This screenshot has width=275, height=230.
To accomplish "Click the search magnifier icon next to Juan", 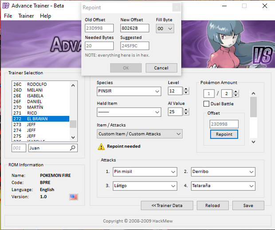I will [x=73, y=148].
